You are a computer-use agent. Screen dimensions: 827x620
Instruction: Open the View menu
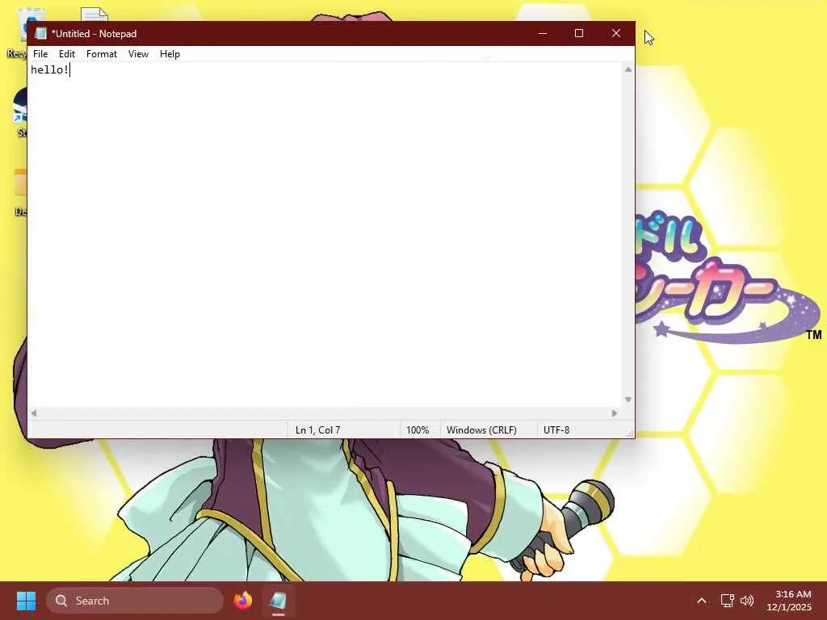pos(138,54)
